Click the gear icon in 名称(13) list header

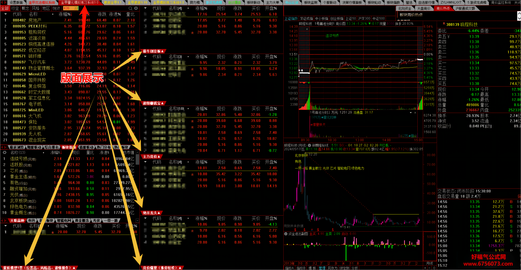tap(4, 152)
